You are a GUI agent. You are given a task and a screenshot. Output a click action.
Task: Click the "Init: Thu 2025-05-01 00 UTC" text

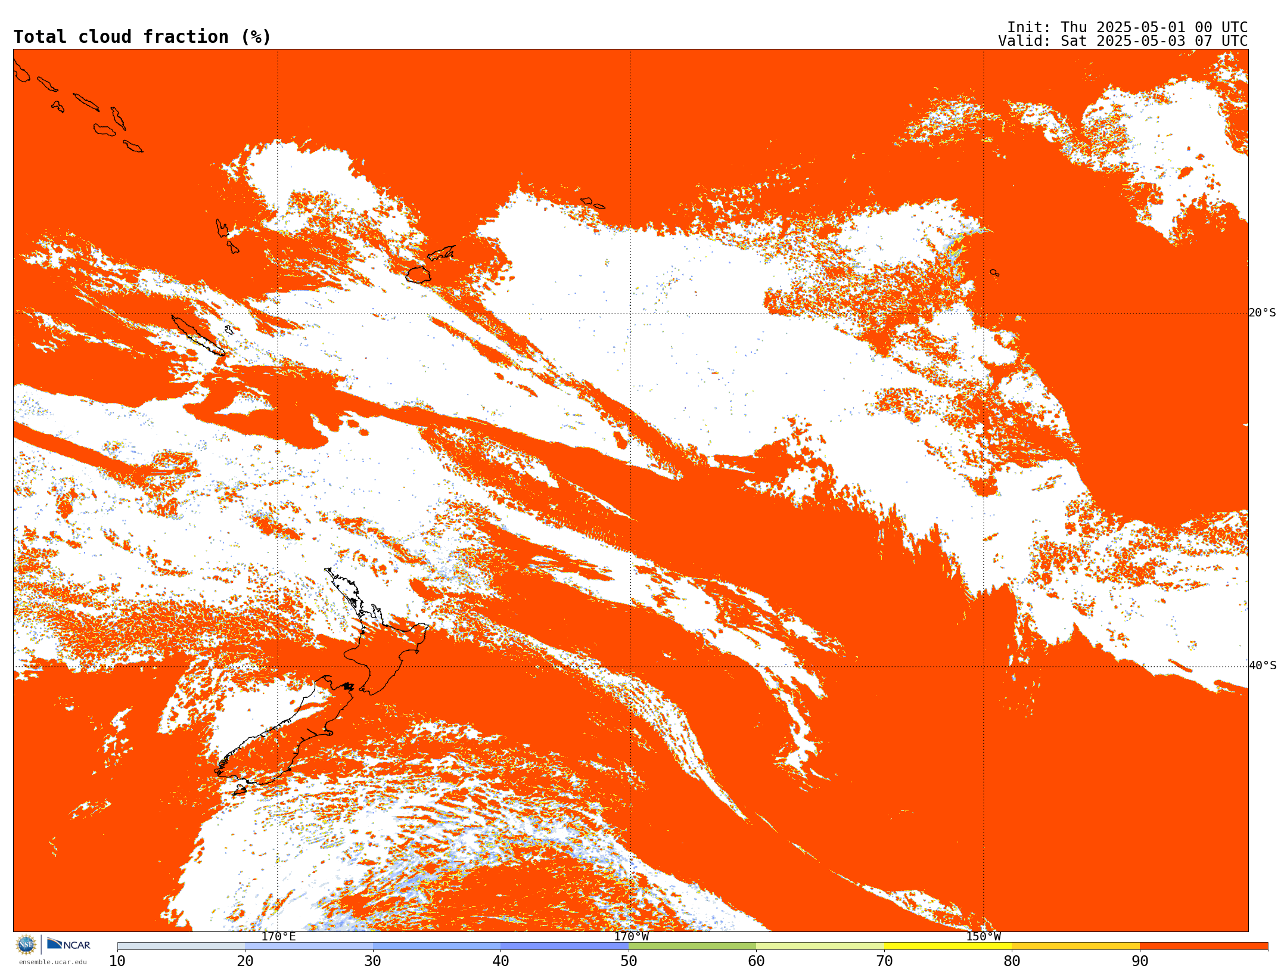click(x=1127, y=27)
